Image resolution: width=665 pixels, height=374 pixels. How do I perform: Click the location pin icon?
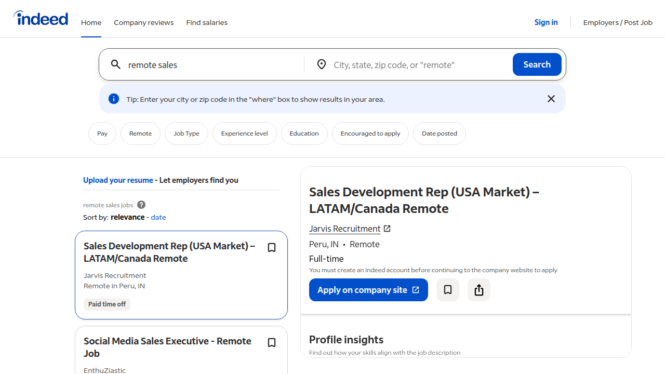[x=322, y=64]
